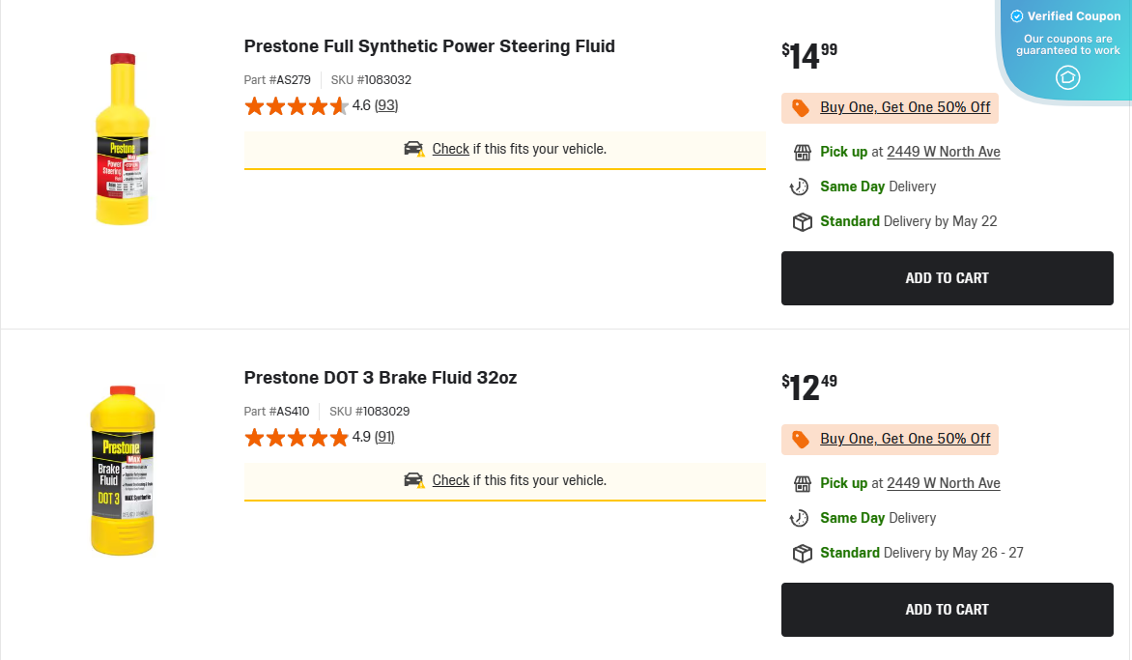Click star rating of Power Steering Fluid
1132x660 pixels.
pyautogui.click(x=297, y=106)
